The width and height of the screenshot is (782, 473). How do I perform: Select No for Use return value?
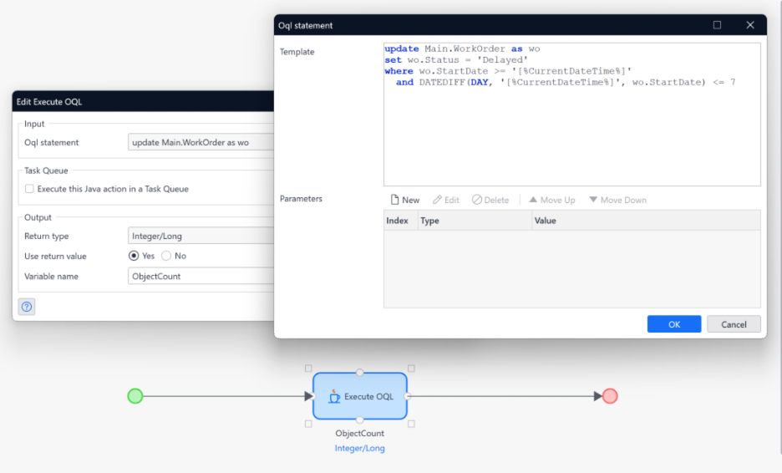coord(166,256)
